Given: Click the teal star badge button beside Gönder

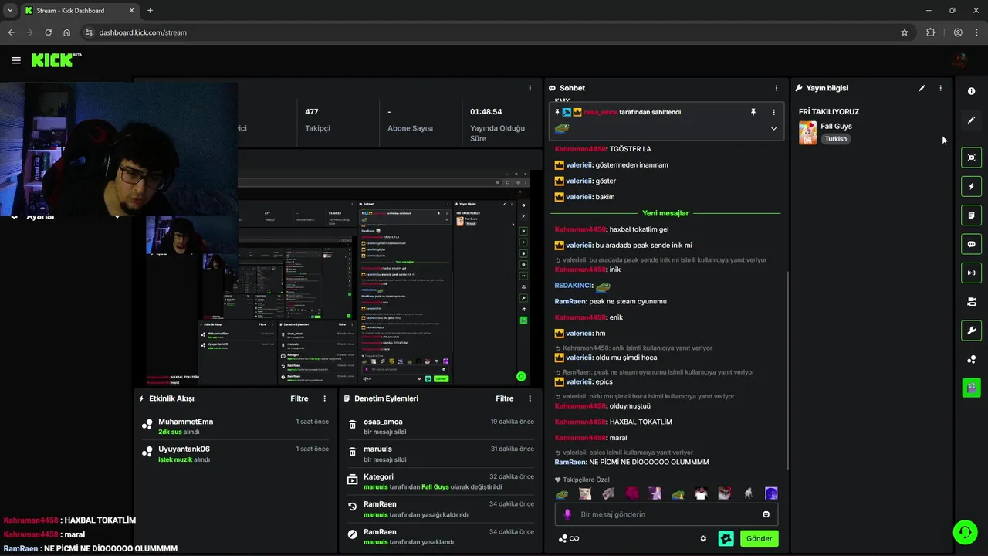Looking at the screenshot, I should point(726,538).
